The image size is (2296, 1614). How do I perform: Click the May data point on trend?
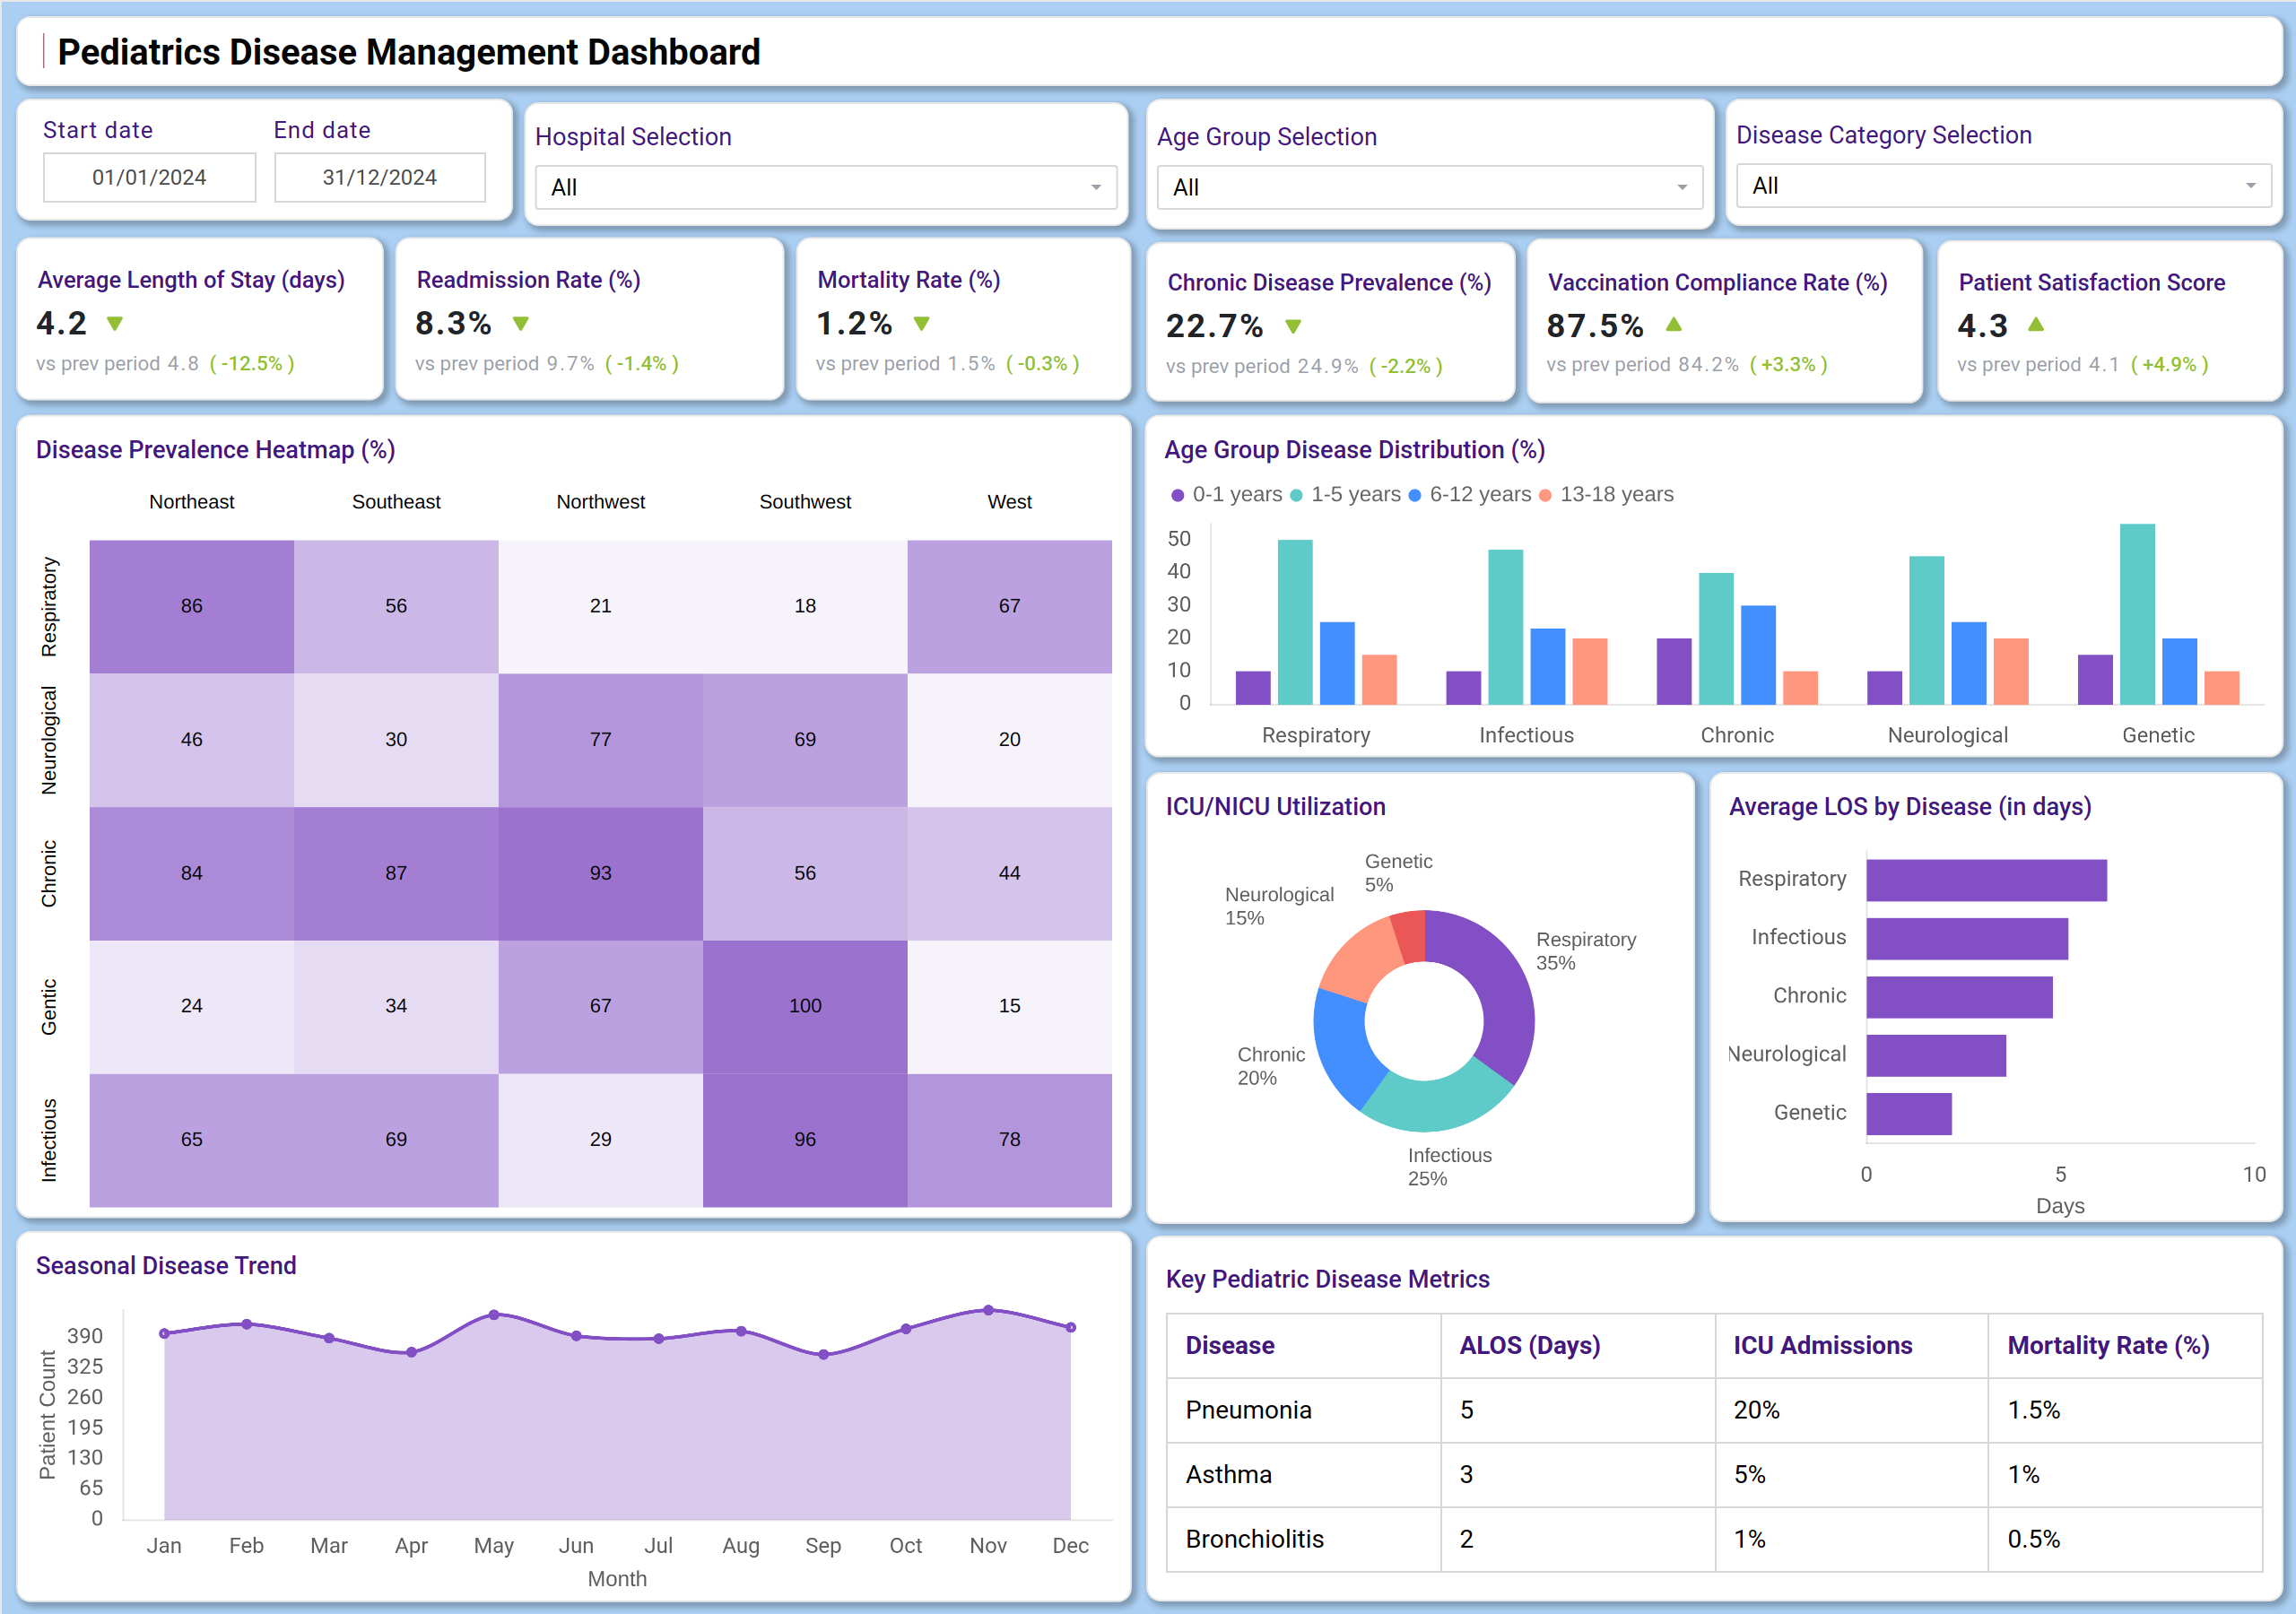coord(494,1315)
